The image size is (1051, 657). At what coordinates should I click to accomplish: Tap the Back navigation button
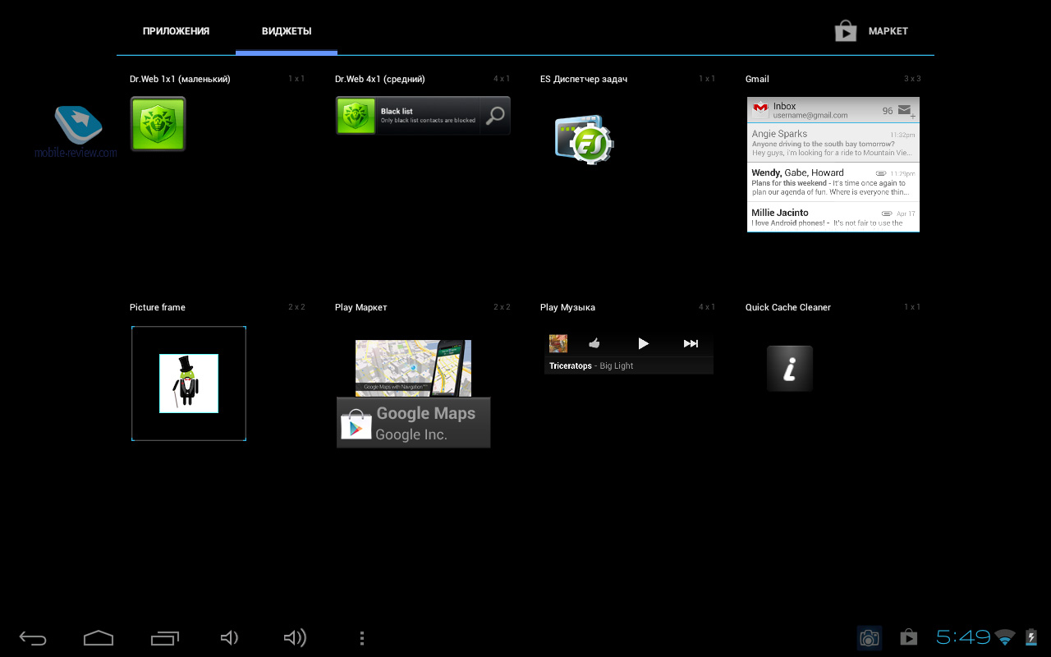(34, 638)
